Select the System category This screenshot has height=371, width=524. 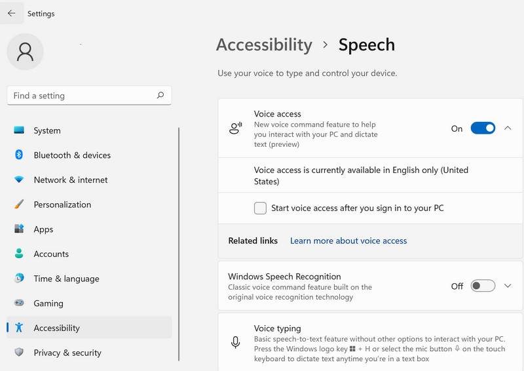click(47, 130)
